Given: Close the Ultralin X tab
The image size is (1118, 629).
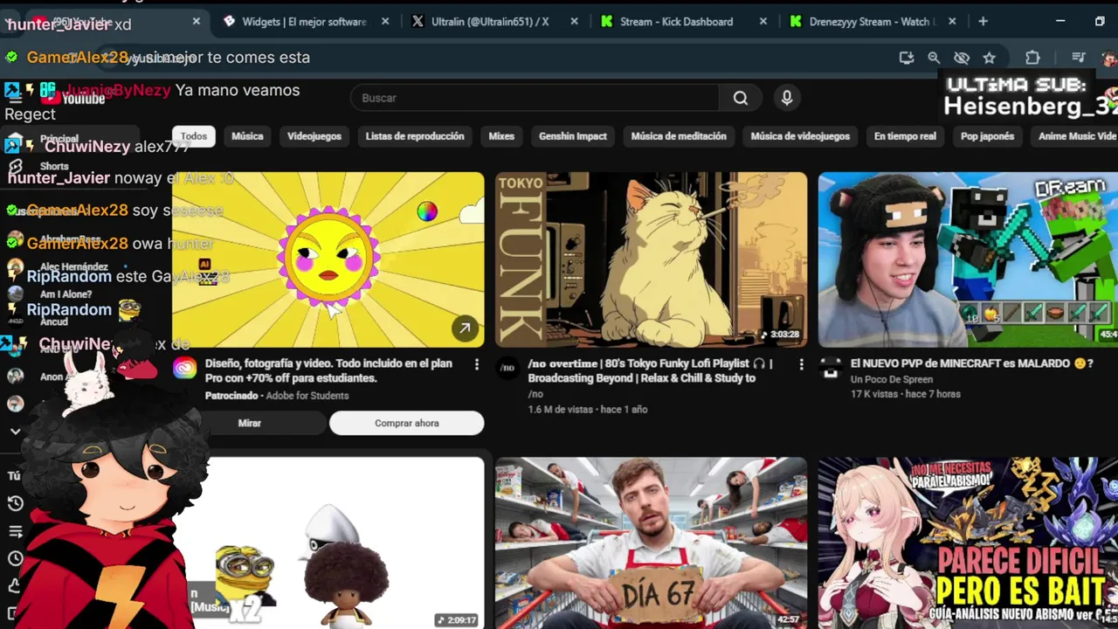Looking at the screenshot, I should point(575,22).
